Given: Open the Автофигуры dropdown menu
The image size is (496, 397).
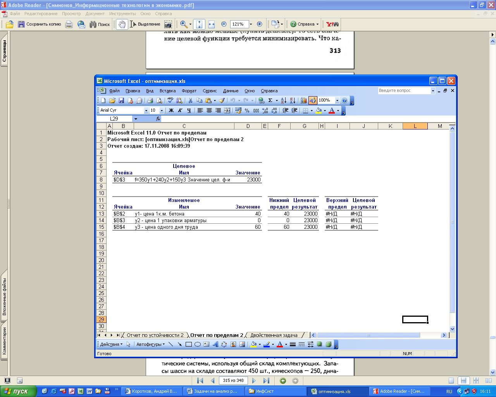Looking at the screenshot, I should coord(150,344).
